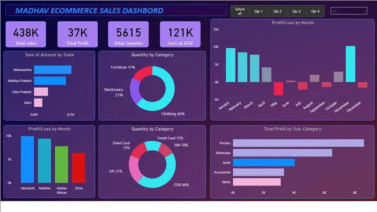Viewport: 377px width, 212px height.
Task: Select the EMI 10% donut segment
Action: point(166,150)
